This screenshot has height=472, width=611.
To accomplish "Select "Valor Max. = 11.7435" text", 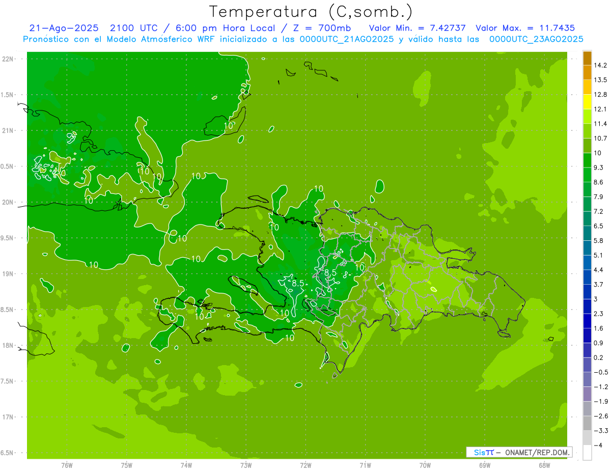I will (x=525, y=28).
